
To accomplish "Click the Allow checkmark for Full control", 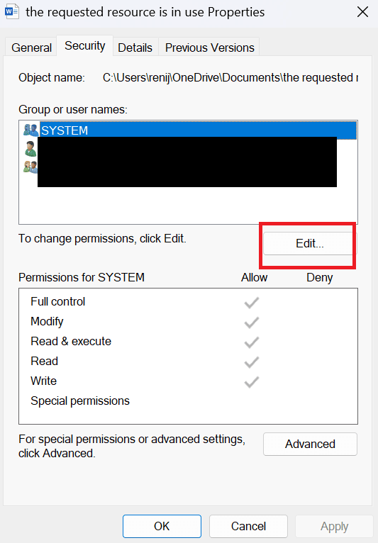I will point(252,302).
